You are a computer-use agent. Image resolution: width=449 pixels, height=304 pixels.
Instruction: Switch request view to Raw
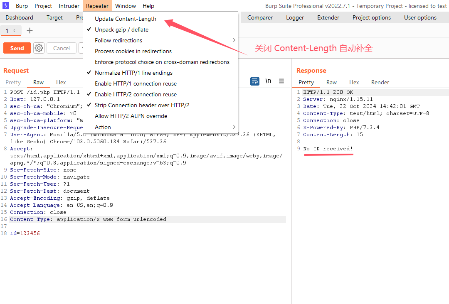tap(38, 82)
